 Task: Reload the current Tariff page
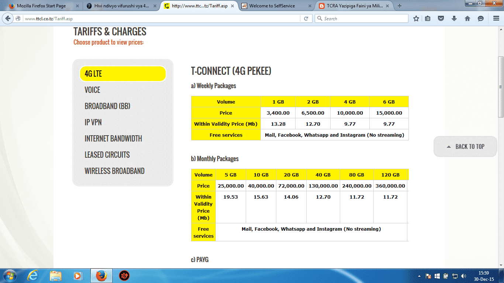point(306,18)
